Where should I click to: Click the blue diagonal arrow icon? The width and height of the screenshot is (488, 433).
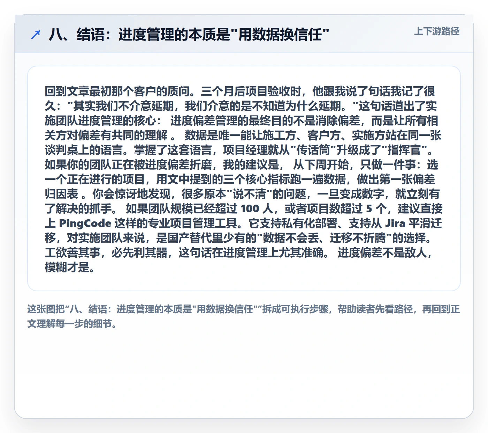pos(36,35)
